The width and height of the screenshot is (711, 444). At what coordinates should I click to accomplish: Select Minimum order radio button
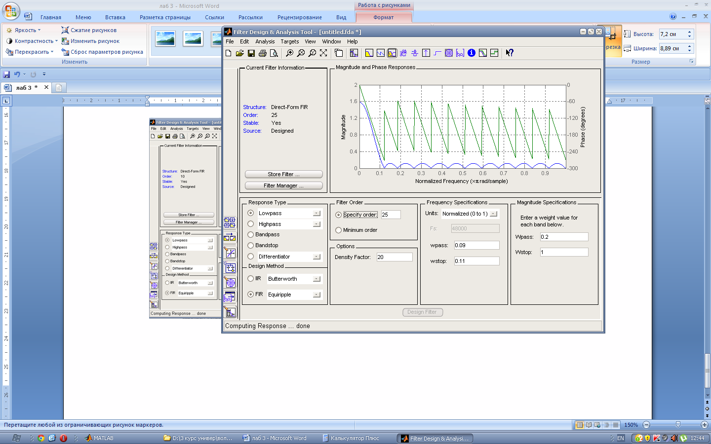click(x=338, y=230)
